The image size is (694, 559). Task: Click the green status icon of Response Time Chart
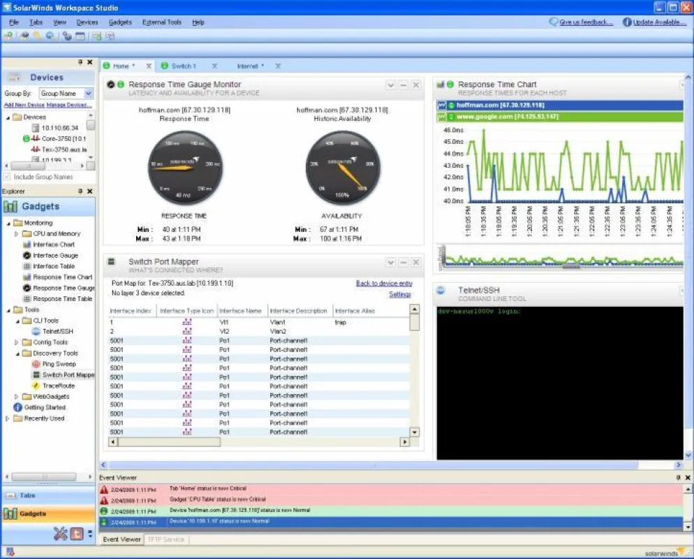[x=450, y=84]
